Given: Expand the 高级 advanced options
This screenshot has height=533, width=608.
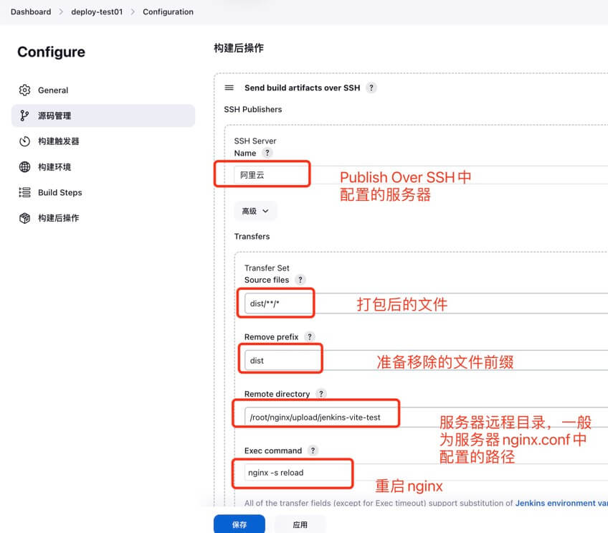Looking at the screenshot, I should click(x=255, y=211).
